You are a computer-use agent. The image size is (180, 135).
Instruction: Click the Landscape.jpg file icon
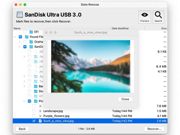point(40,111)
